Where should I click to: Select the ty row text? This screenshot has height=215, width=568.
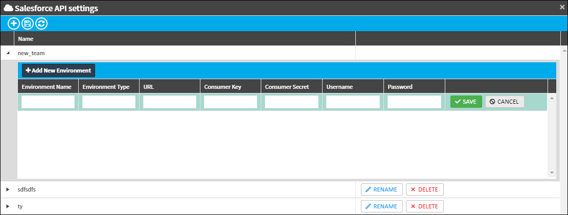coord(20,206)
